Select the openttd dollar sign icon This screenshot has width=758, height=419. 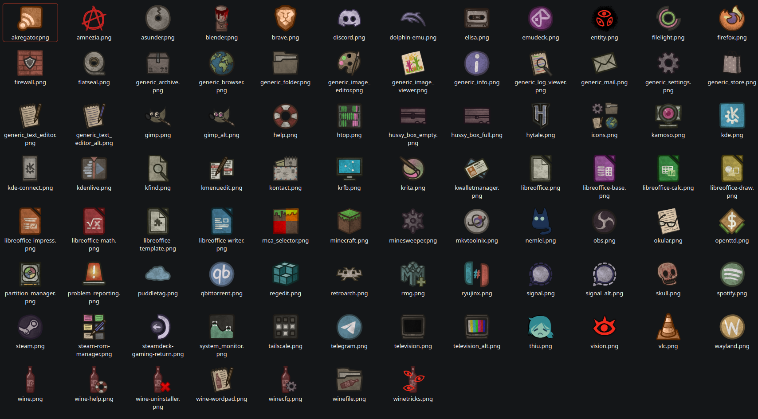[732, 221]
